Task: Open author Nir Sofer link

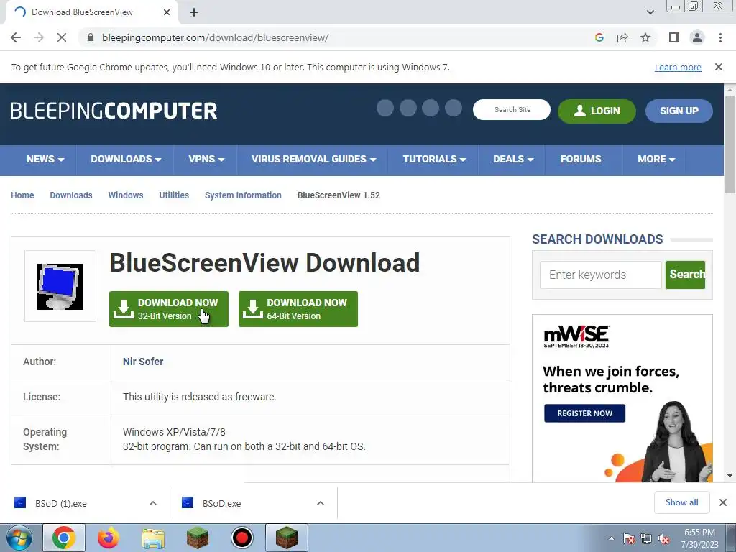Action: (x=143, y=362)
